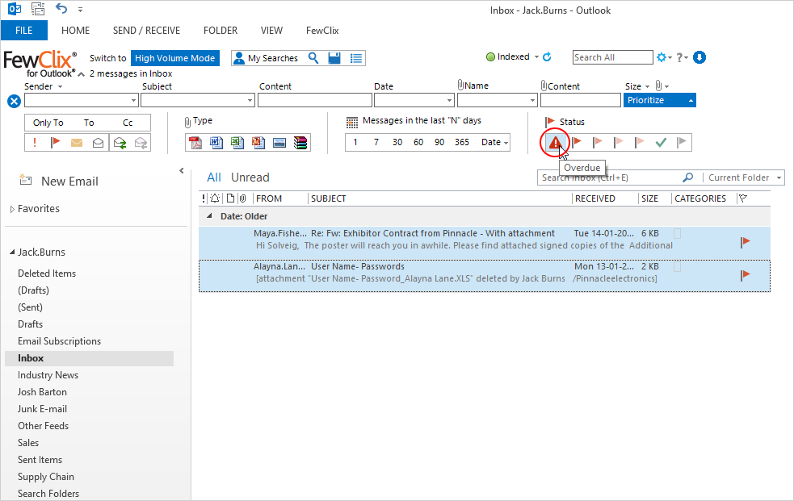Filter by Excel attachment type
The image size is (794, 501).
tap(237, 143)
